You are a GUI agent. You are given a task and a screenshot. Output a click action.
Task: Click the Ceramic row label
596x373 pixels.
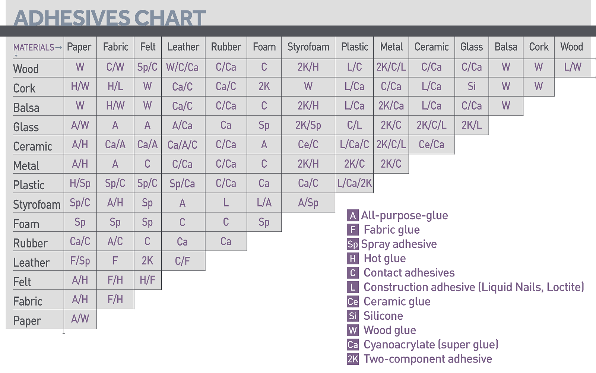point(33,146)
